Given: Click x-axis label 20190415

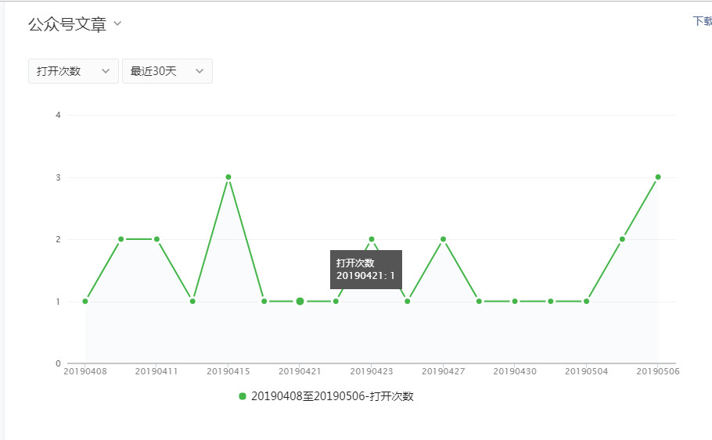Looking at the screenshot, I should (228, 371).
